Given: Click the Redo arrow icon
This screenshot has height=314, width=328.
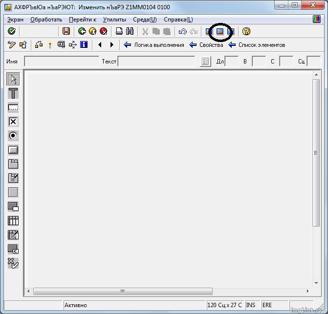Looking at the screenshot, I should [x=194, y=32].
